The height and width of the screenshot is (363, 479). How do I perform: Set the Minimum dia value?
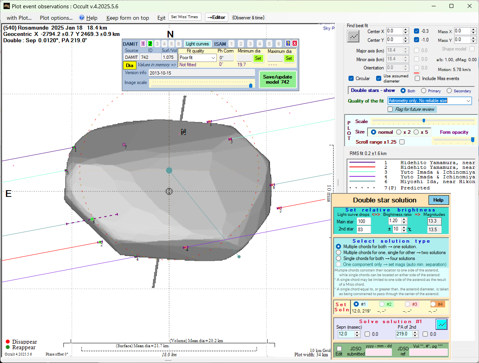[258, 58]
